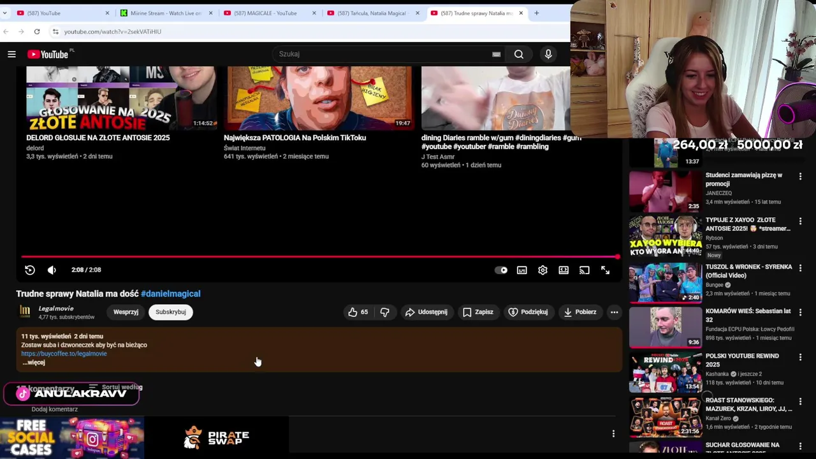Enter fullscreen mode
816x459 pixels.
(x=605, y=270)
